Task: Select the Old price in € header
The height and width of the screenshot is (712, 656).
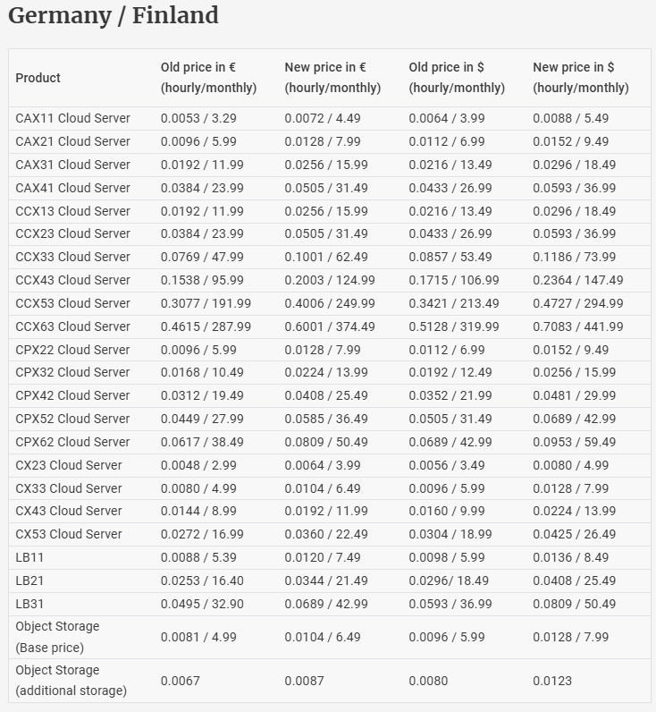Action: pyautogui.click(x=208, y=78)
